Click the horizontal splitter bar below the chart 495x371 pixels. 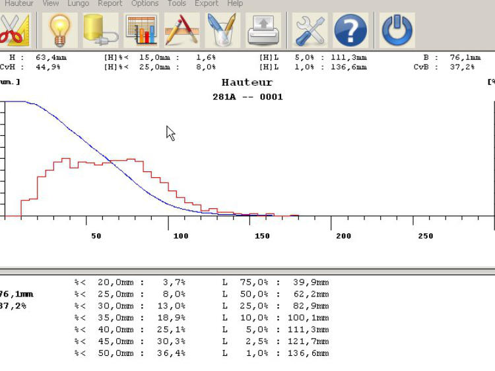[x=247, y=271]
